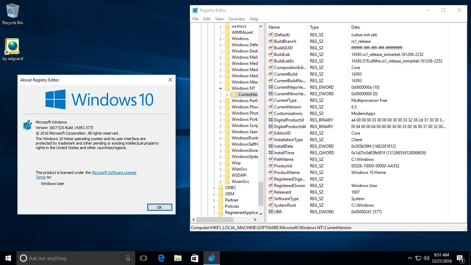Select the ReleaseId value name
Viewport: 471px width, 265px height.
[x=282, y=192]
